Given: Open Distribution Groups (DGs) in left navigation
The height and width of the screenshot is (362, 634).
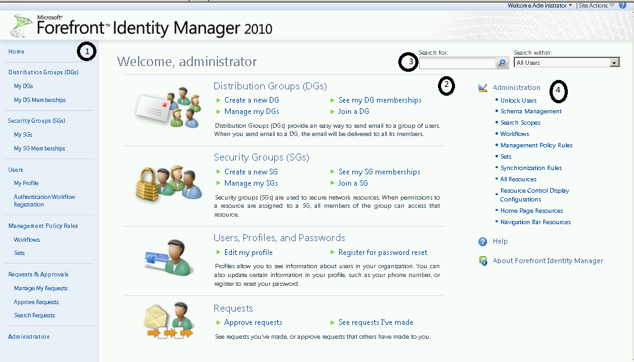Looking at the screenshot, I should (x=43, y=72).
